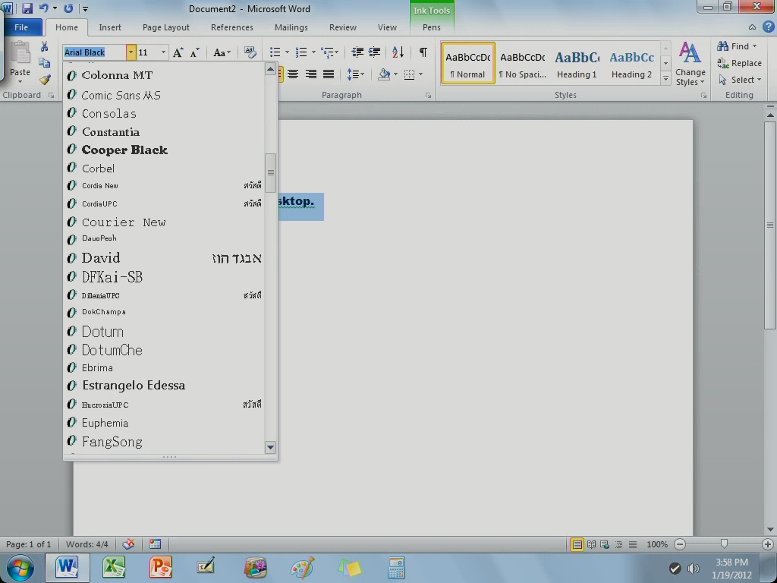Toggle Show/Hide paragraph marks
Image resolution: width=777 pixels, height=583 pixels.
[423, 52]
